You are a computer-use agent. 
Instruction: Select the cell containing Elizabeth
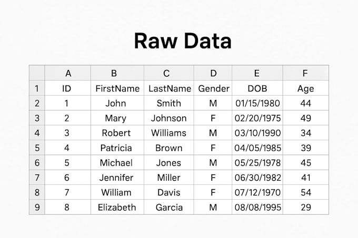coord(117,207)
